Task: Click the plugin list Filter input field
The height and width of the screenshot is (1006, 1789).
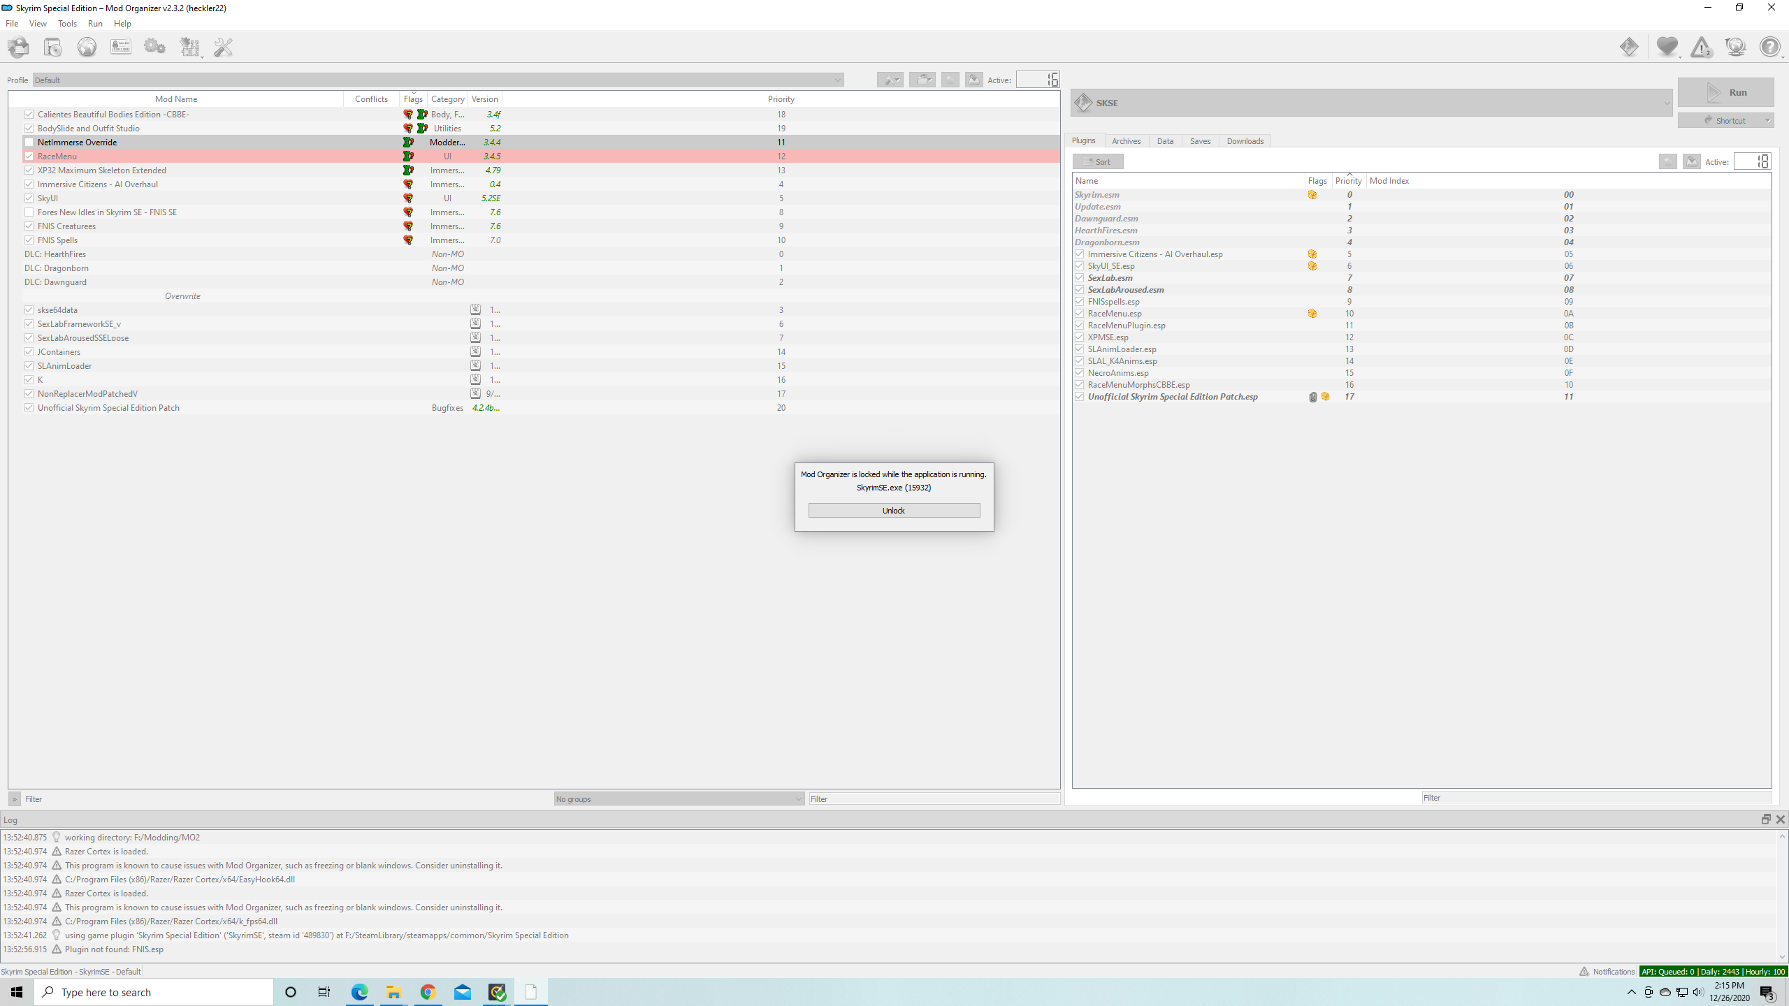Action: coord(1595,798)
